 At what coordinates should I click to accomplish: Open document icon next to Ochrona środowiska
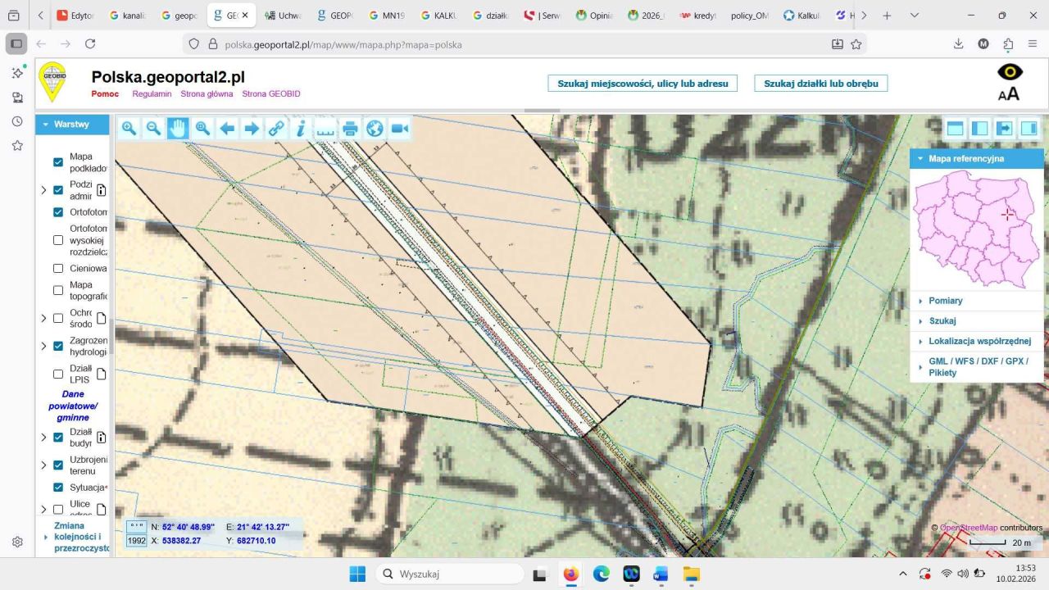[102, 318]
